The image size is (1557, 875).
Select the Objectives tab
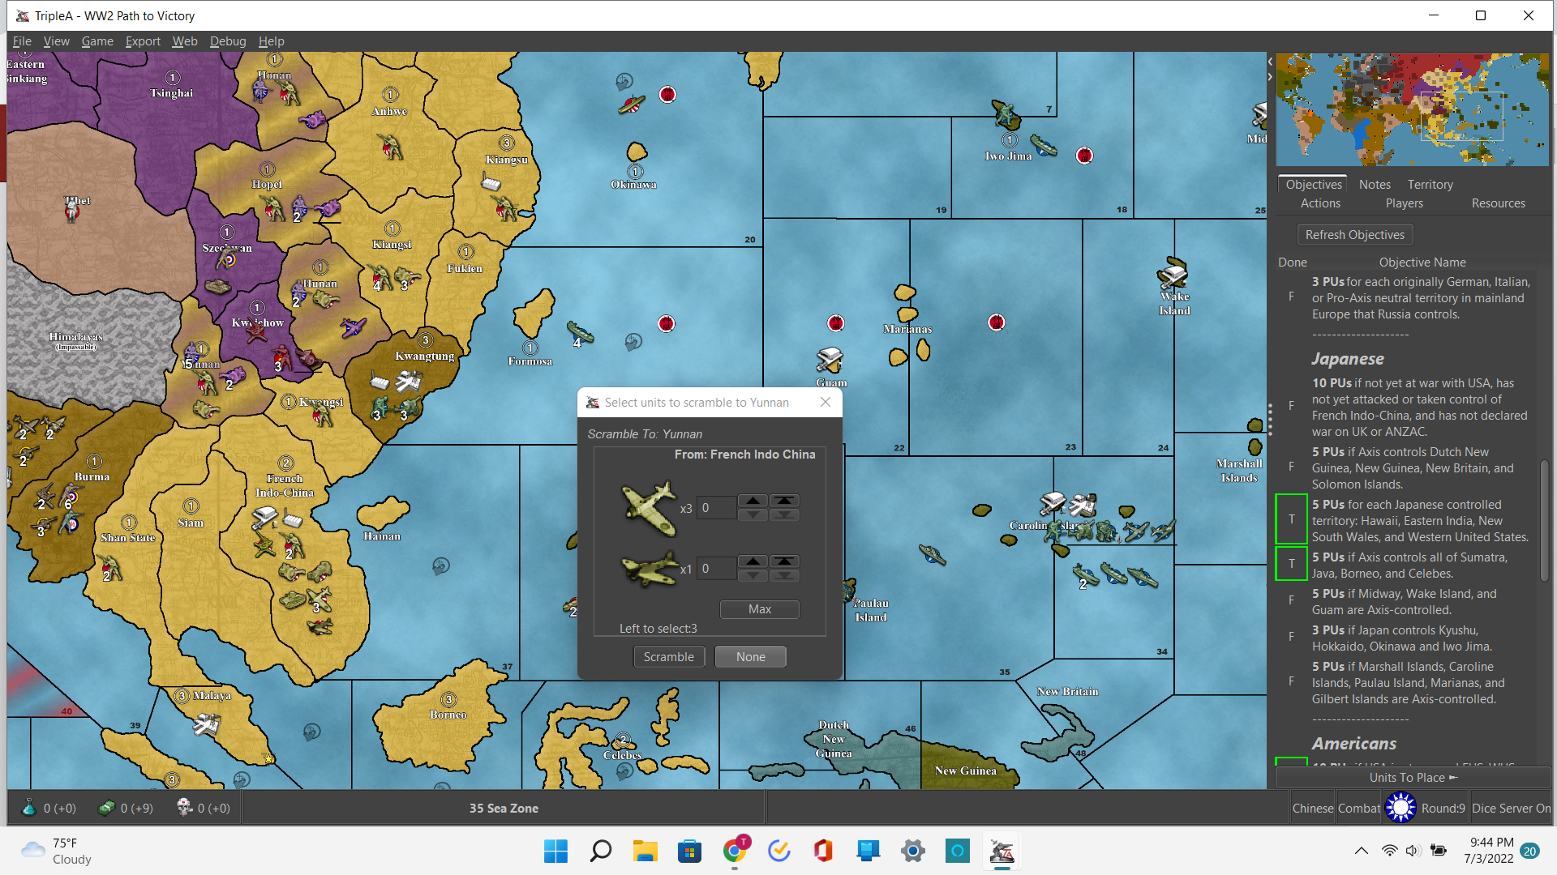pos(1313,185)
